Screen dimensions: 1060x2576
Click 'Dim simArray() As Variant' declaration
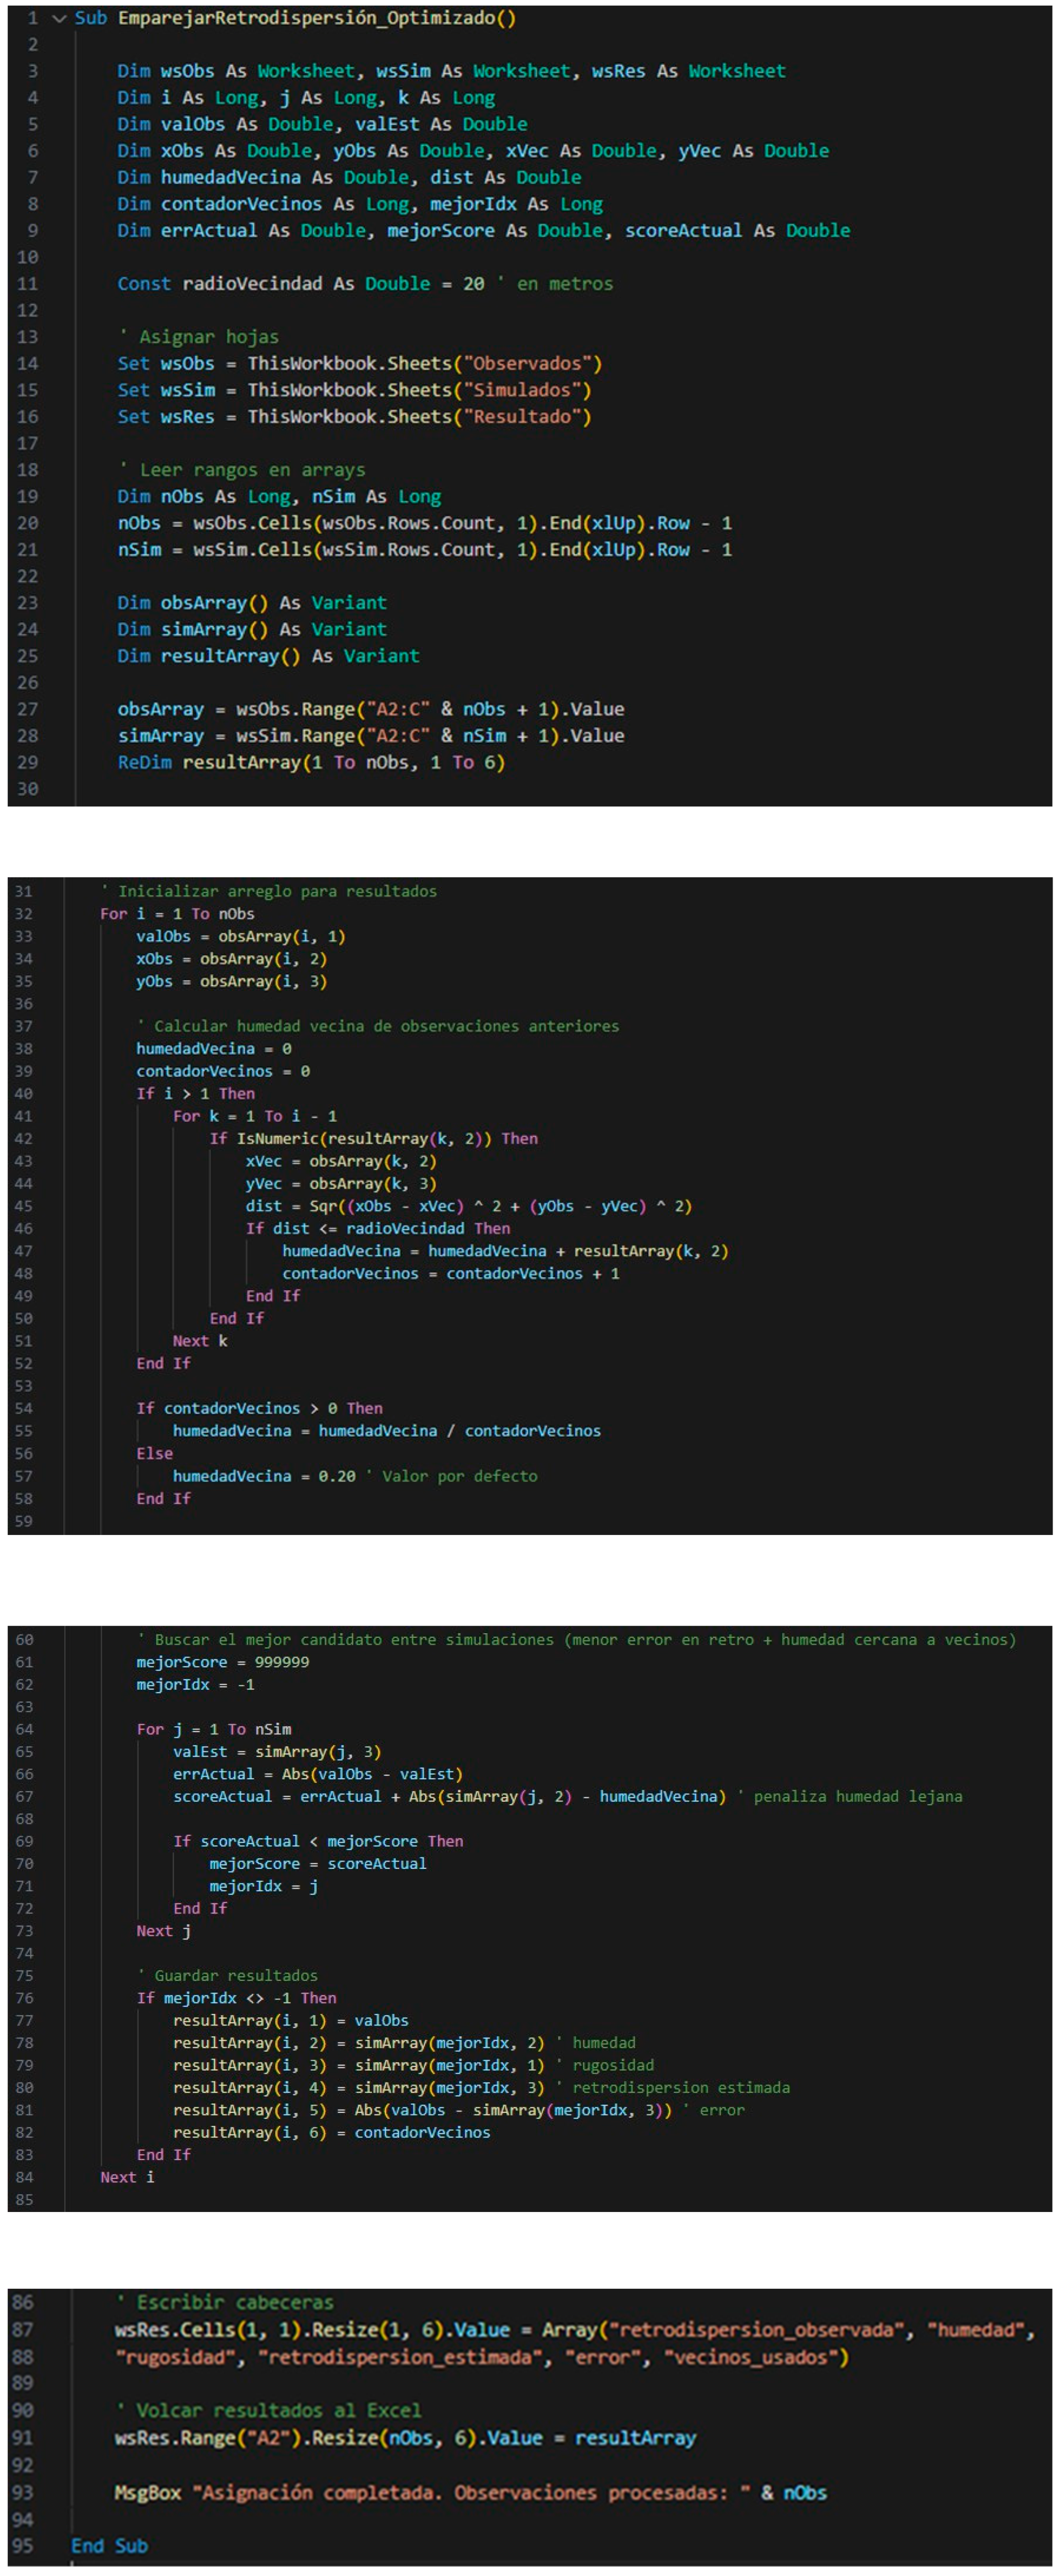pyautogui.click(x=252, y=630)
